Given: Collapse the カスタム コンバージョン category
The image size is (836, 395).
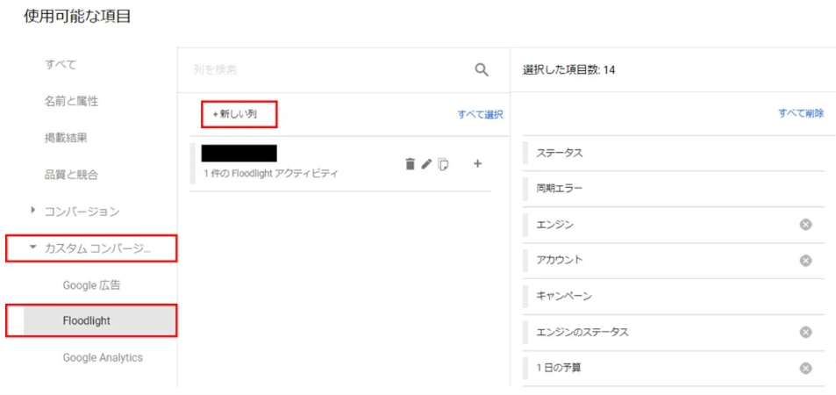Looking at the screenshot, I should (34, 248).
